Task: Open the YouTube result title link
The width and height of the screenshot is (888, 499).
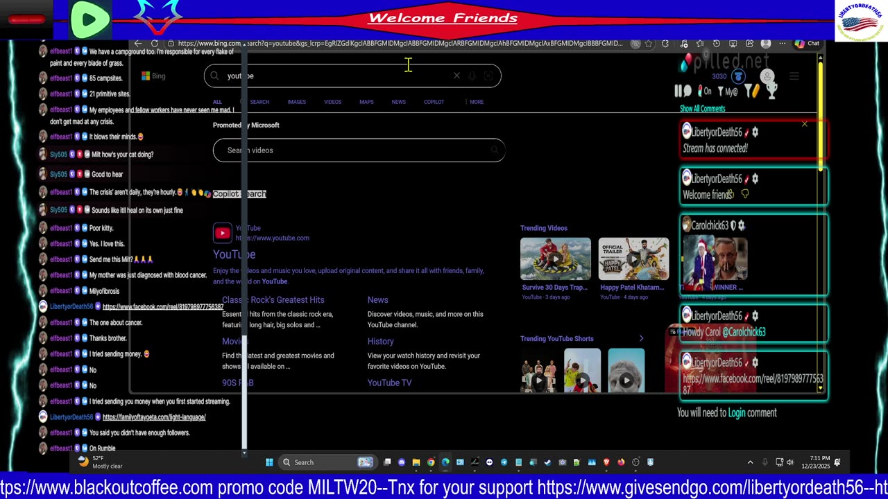Action: pyautogui.click(x=234, y=254)
